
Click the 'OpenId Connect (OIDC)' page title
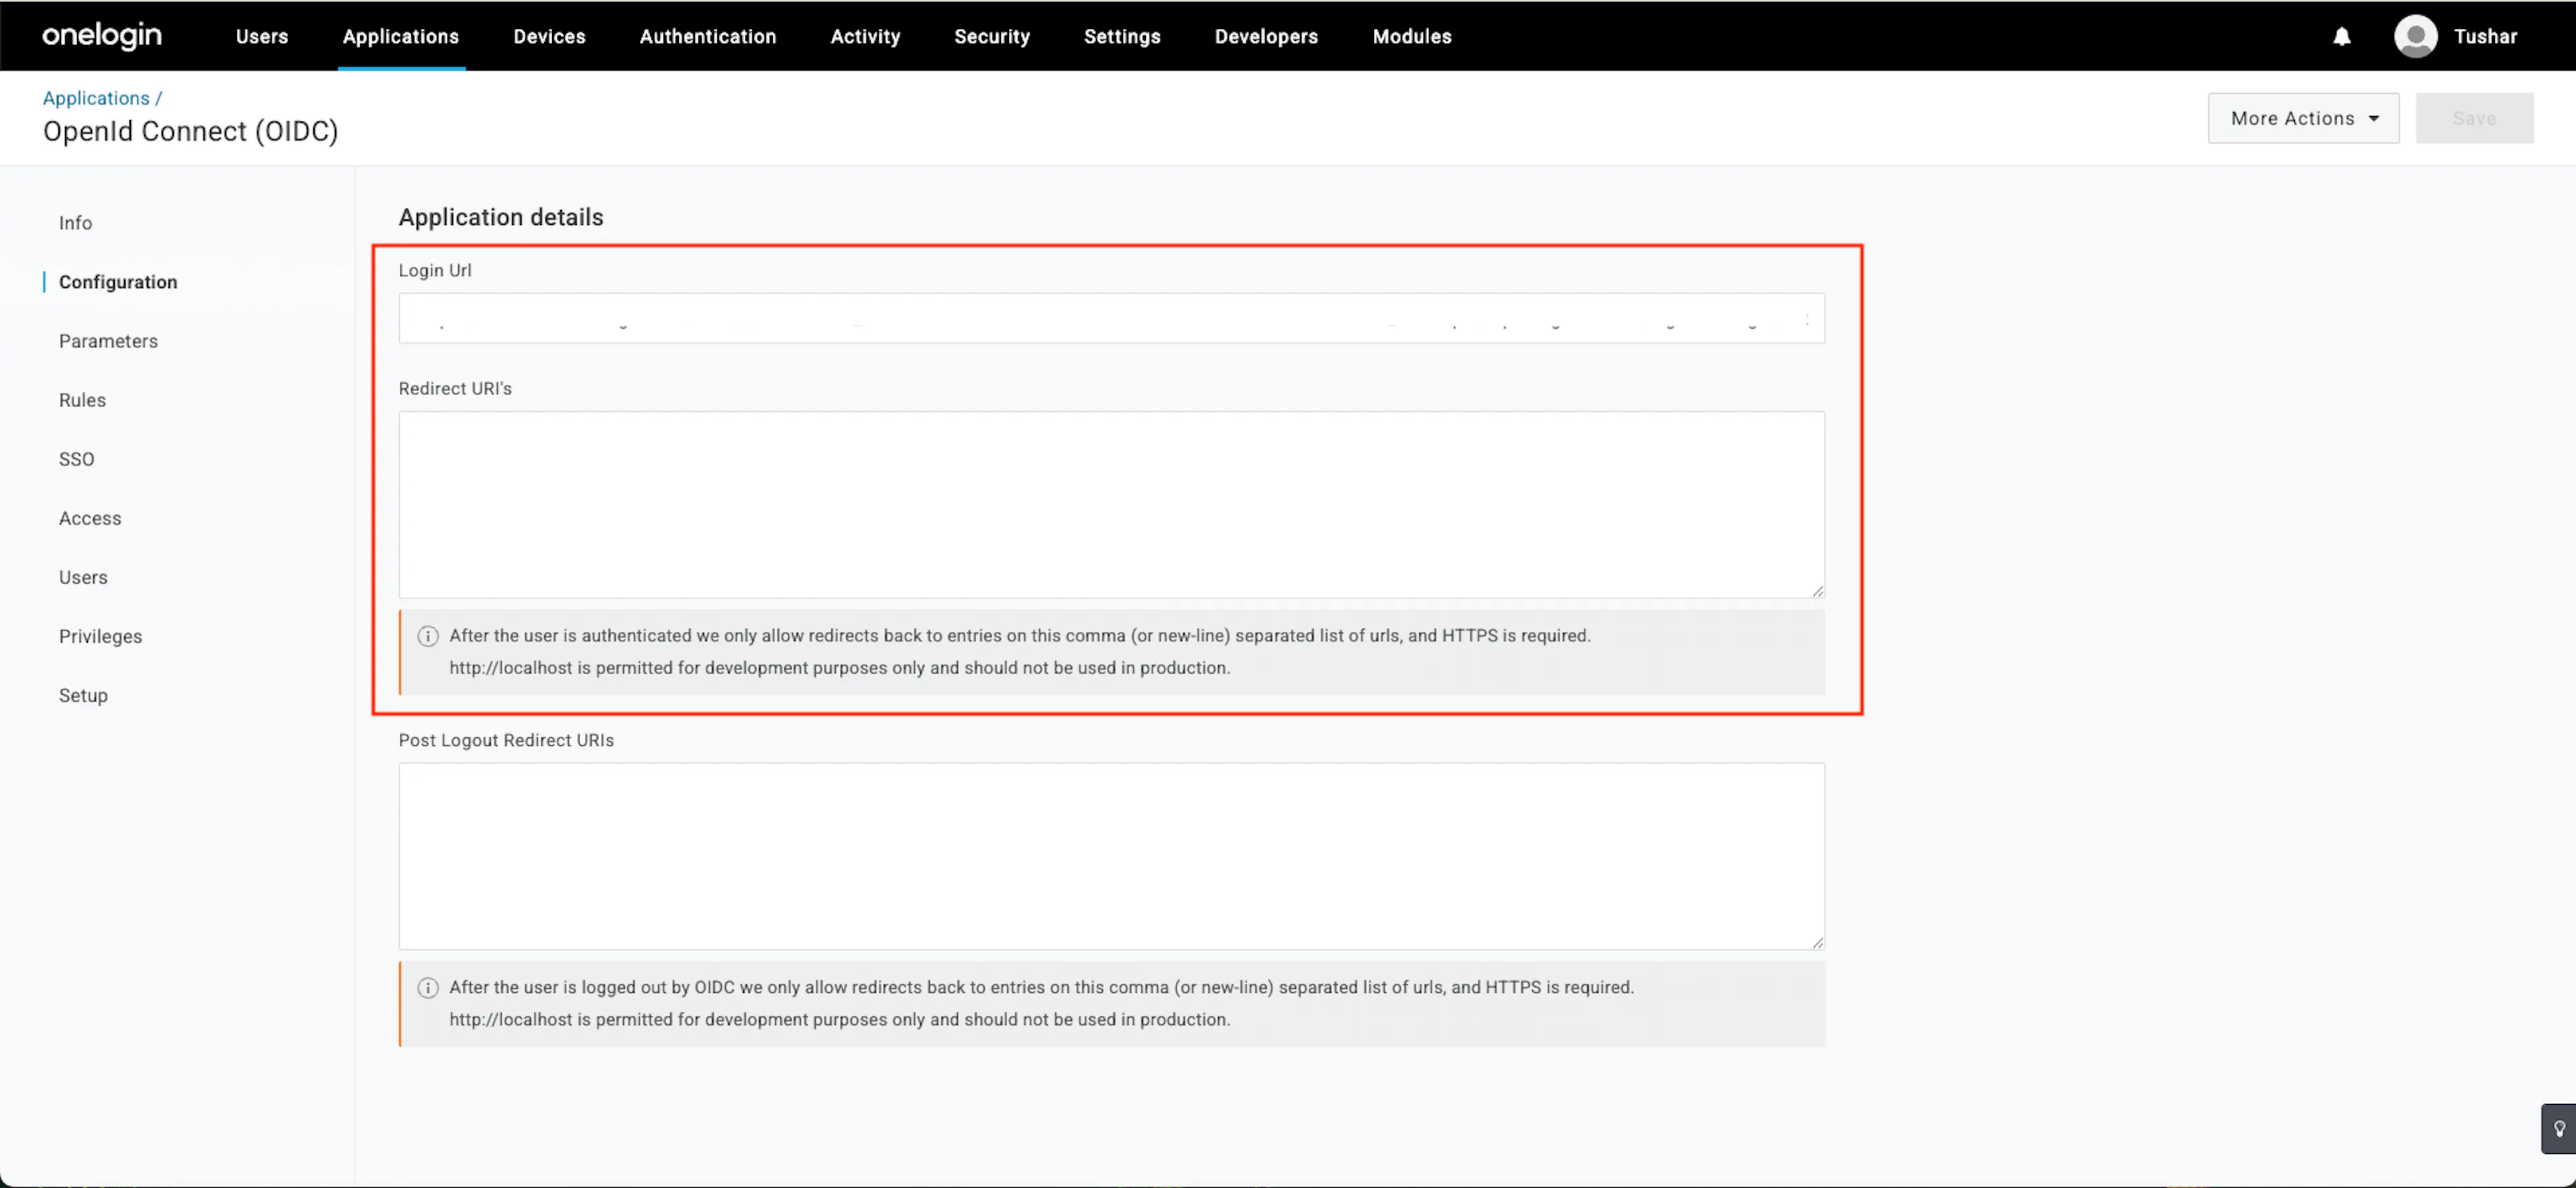pos(190,131)
